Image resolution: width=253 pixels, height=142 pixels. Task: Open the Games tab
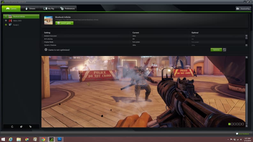point(11,9)
